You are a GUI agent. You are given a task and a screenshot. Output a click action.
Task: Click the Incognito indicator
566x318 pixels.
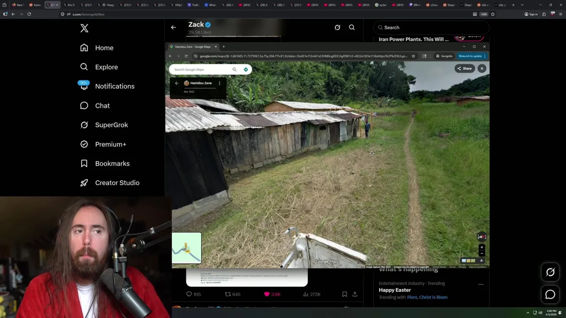click(444, 56)
